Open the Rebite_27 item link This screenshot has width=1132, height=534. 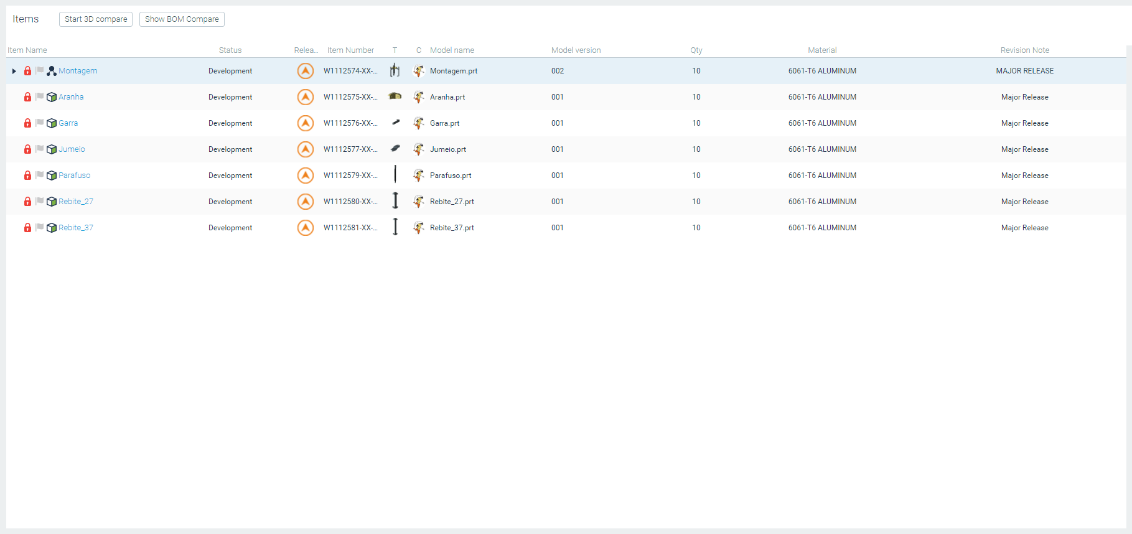click(76, 202)
